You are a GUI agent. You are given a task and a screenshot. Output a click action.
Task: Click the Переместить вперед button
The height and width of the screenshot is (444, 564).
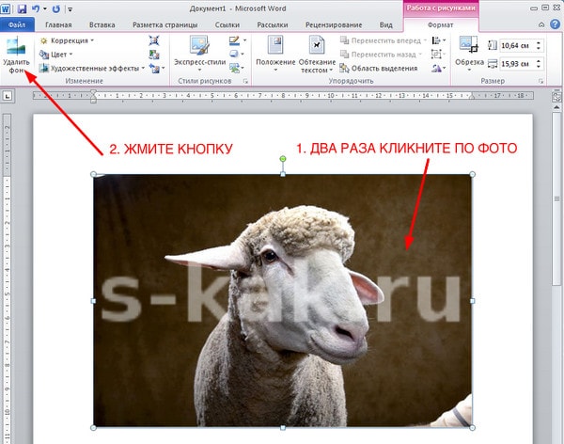(x=384, y=40)
